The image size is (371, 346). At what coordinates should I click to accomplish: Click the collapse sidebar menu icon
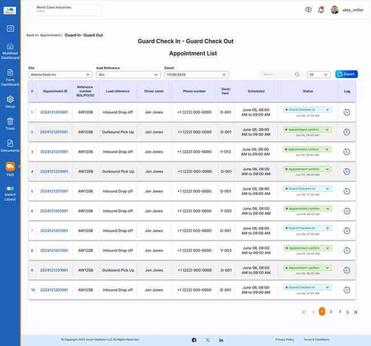tap(10, 28)
